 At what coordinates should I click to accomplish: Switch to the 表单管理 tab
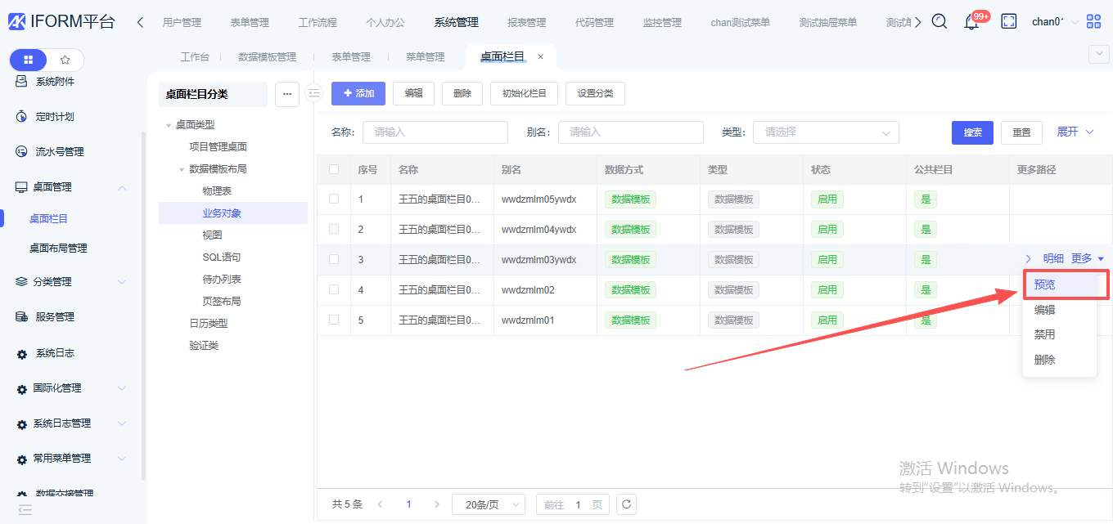click(x=350, y=56)
